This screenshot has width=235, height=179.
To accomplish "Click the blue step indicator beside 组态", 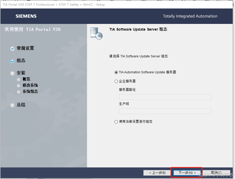I will click(x=12, y=61).
